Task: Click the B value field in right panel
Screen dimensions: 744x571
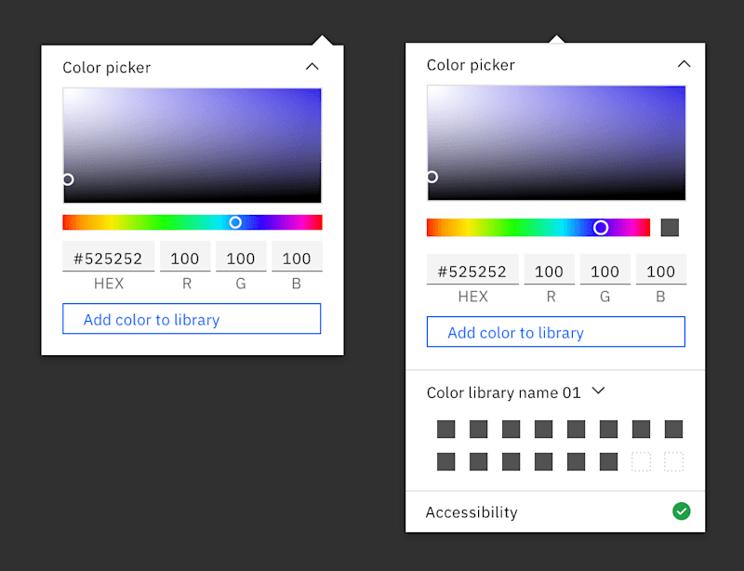Action: [x=661, y=269]
